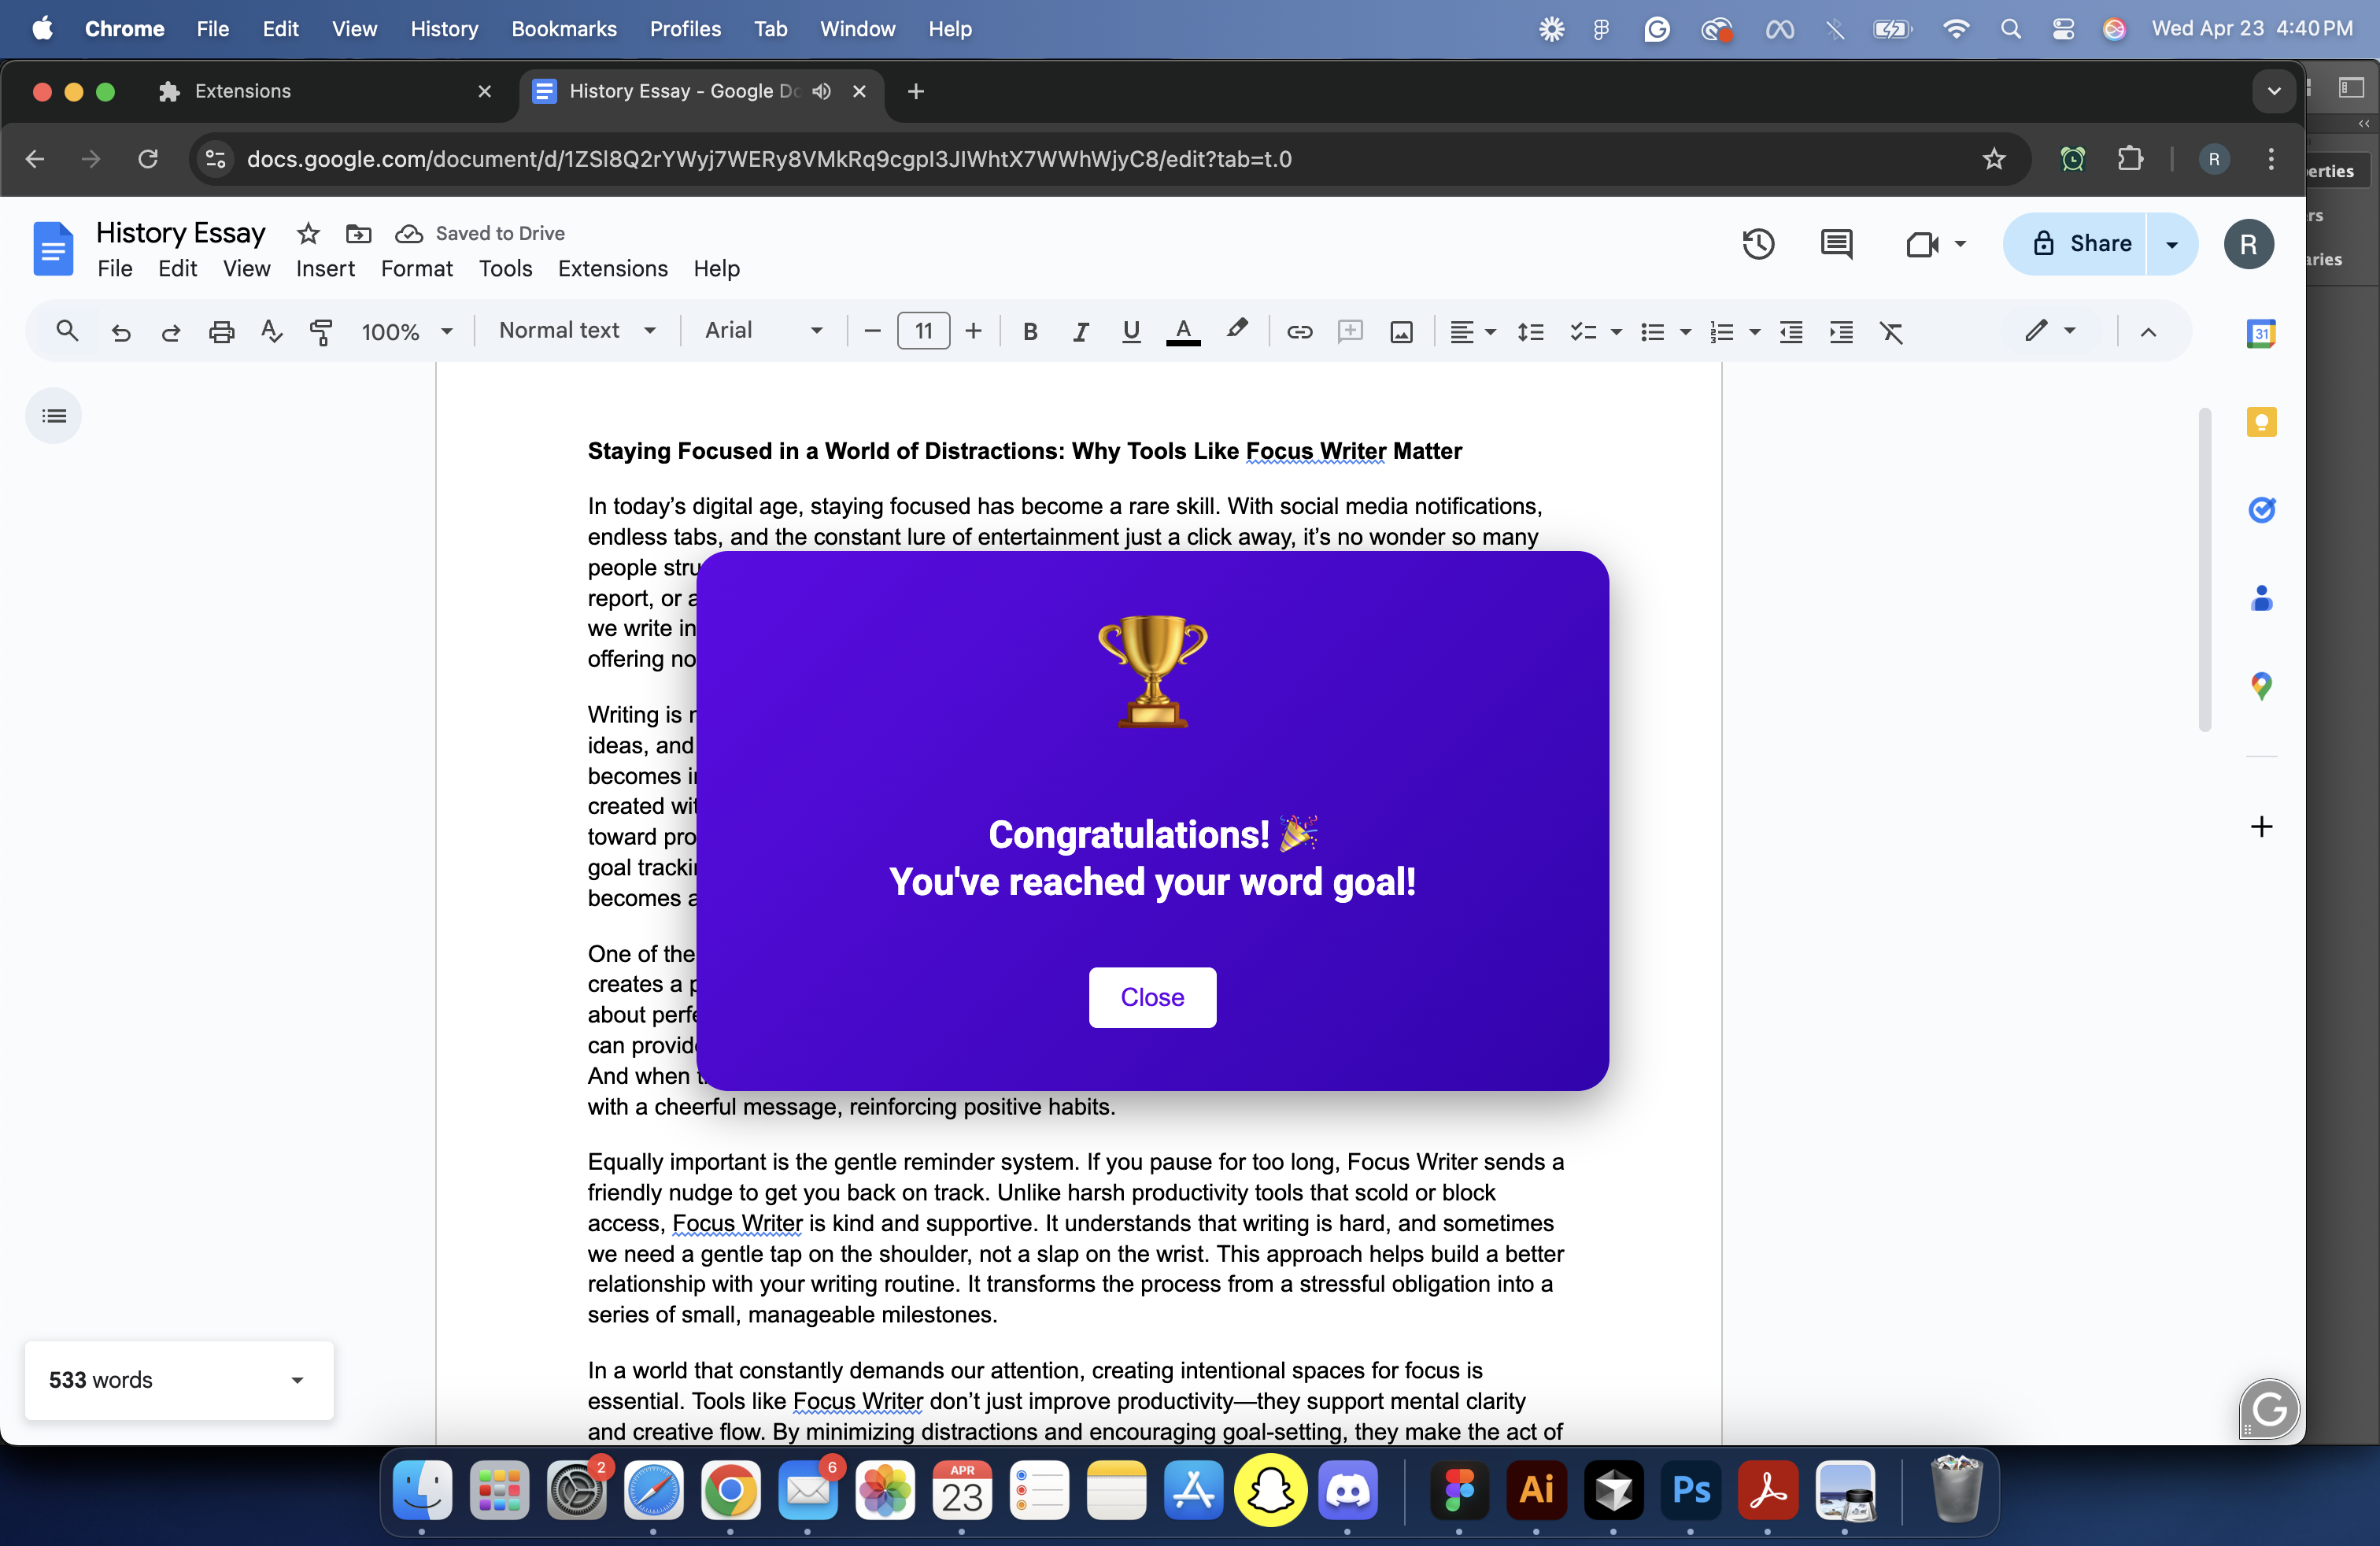Bookmark this page star icon
2380x1546 pixels.
[x=1994, y=159]
